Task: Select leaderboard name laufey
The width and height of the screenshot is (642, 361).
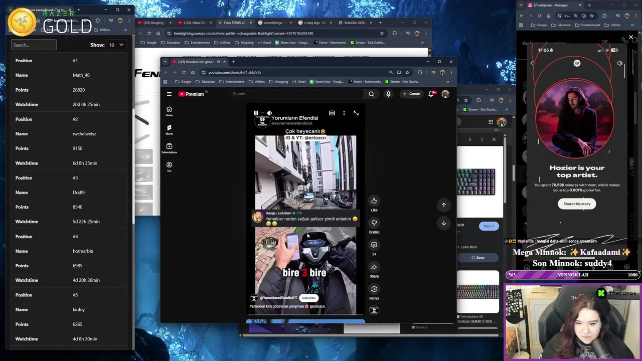Action: click(x=79, y=310)
